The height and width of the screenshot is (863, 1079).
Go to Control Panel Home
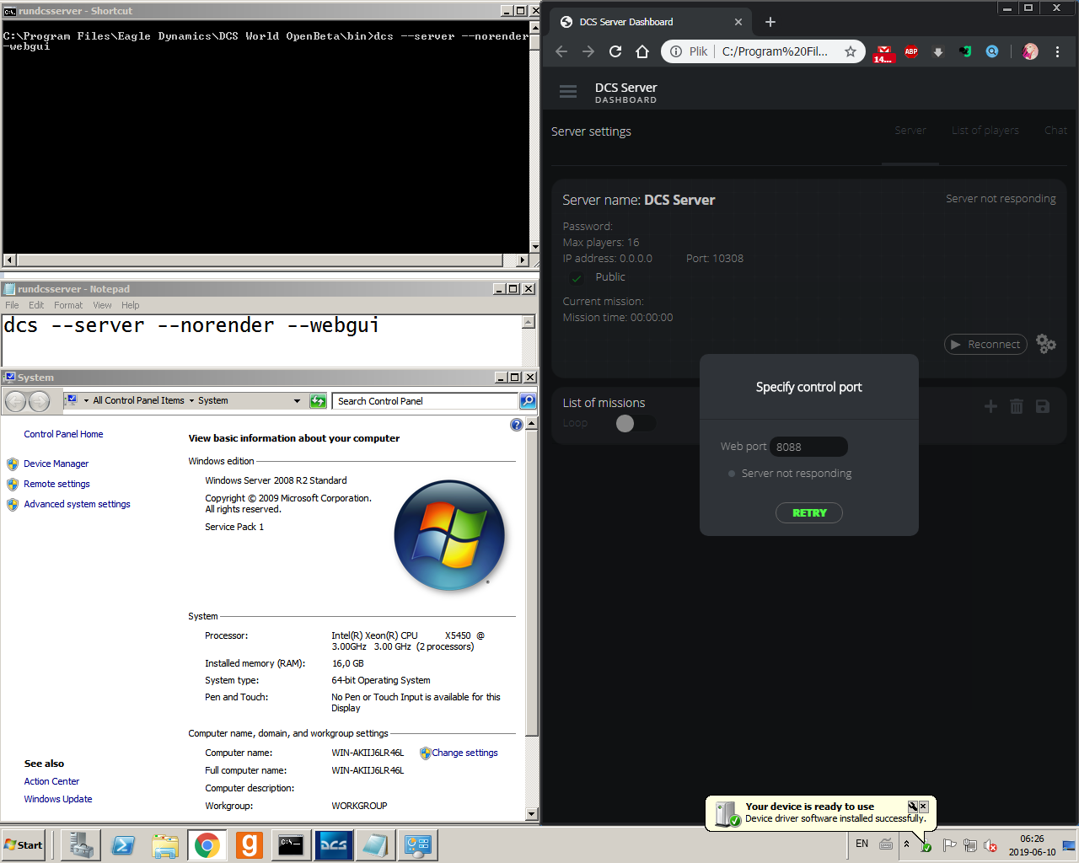[63, 434]
